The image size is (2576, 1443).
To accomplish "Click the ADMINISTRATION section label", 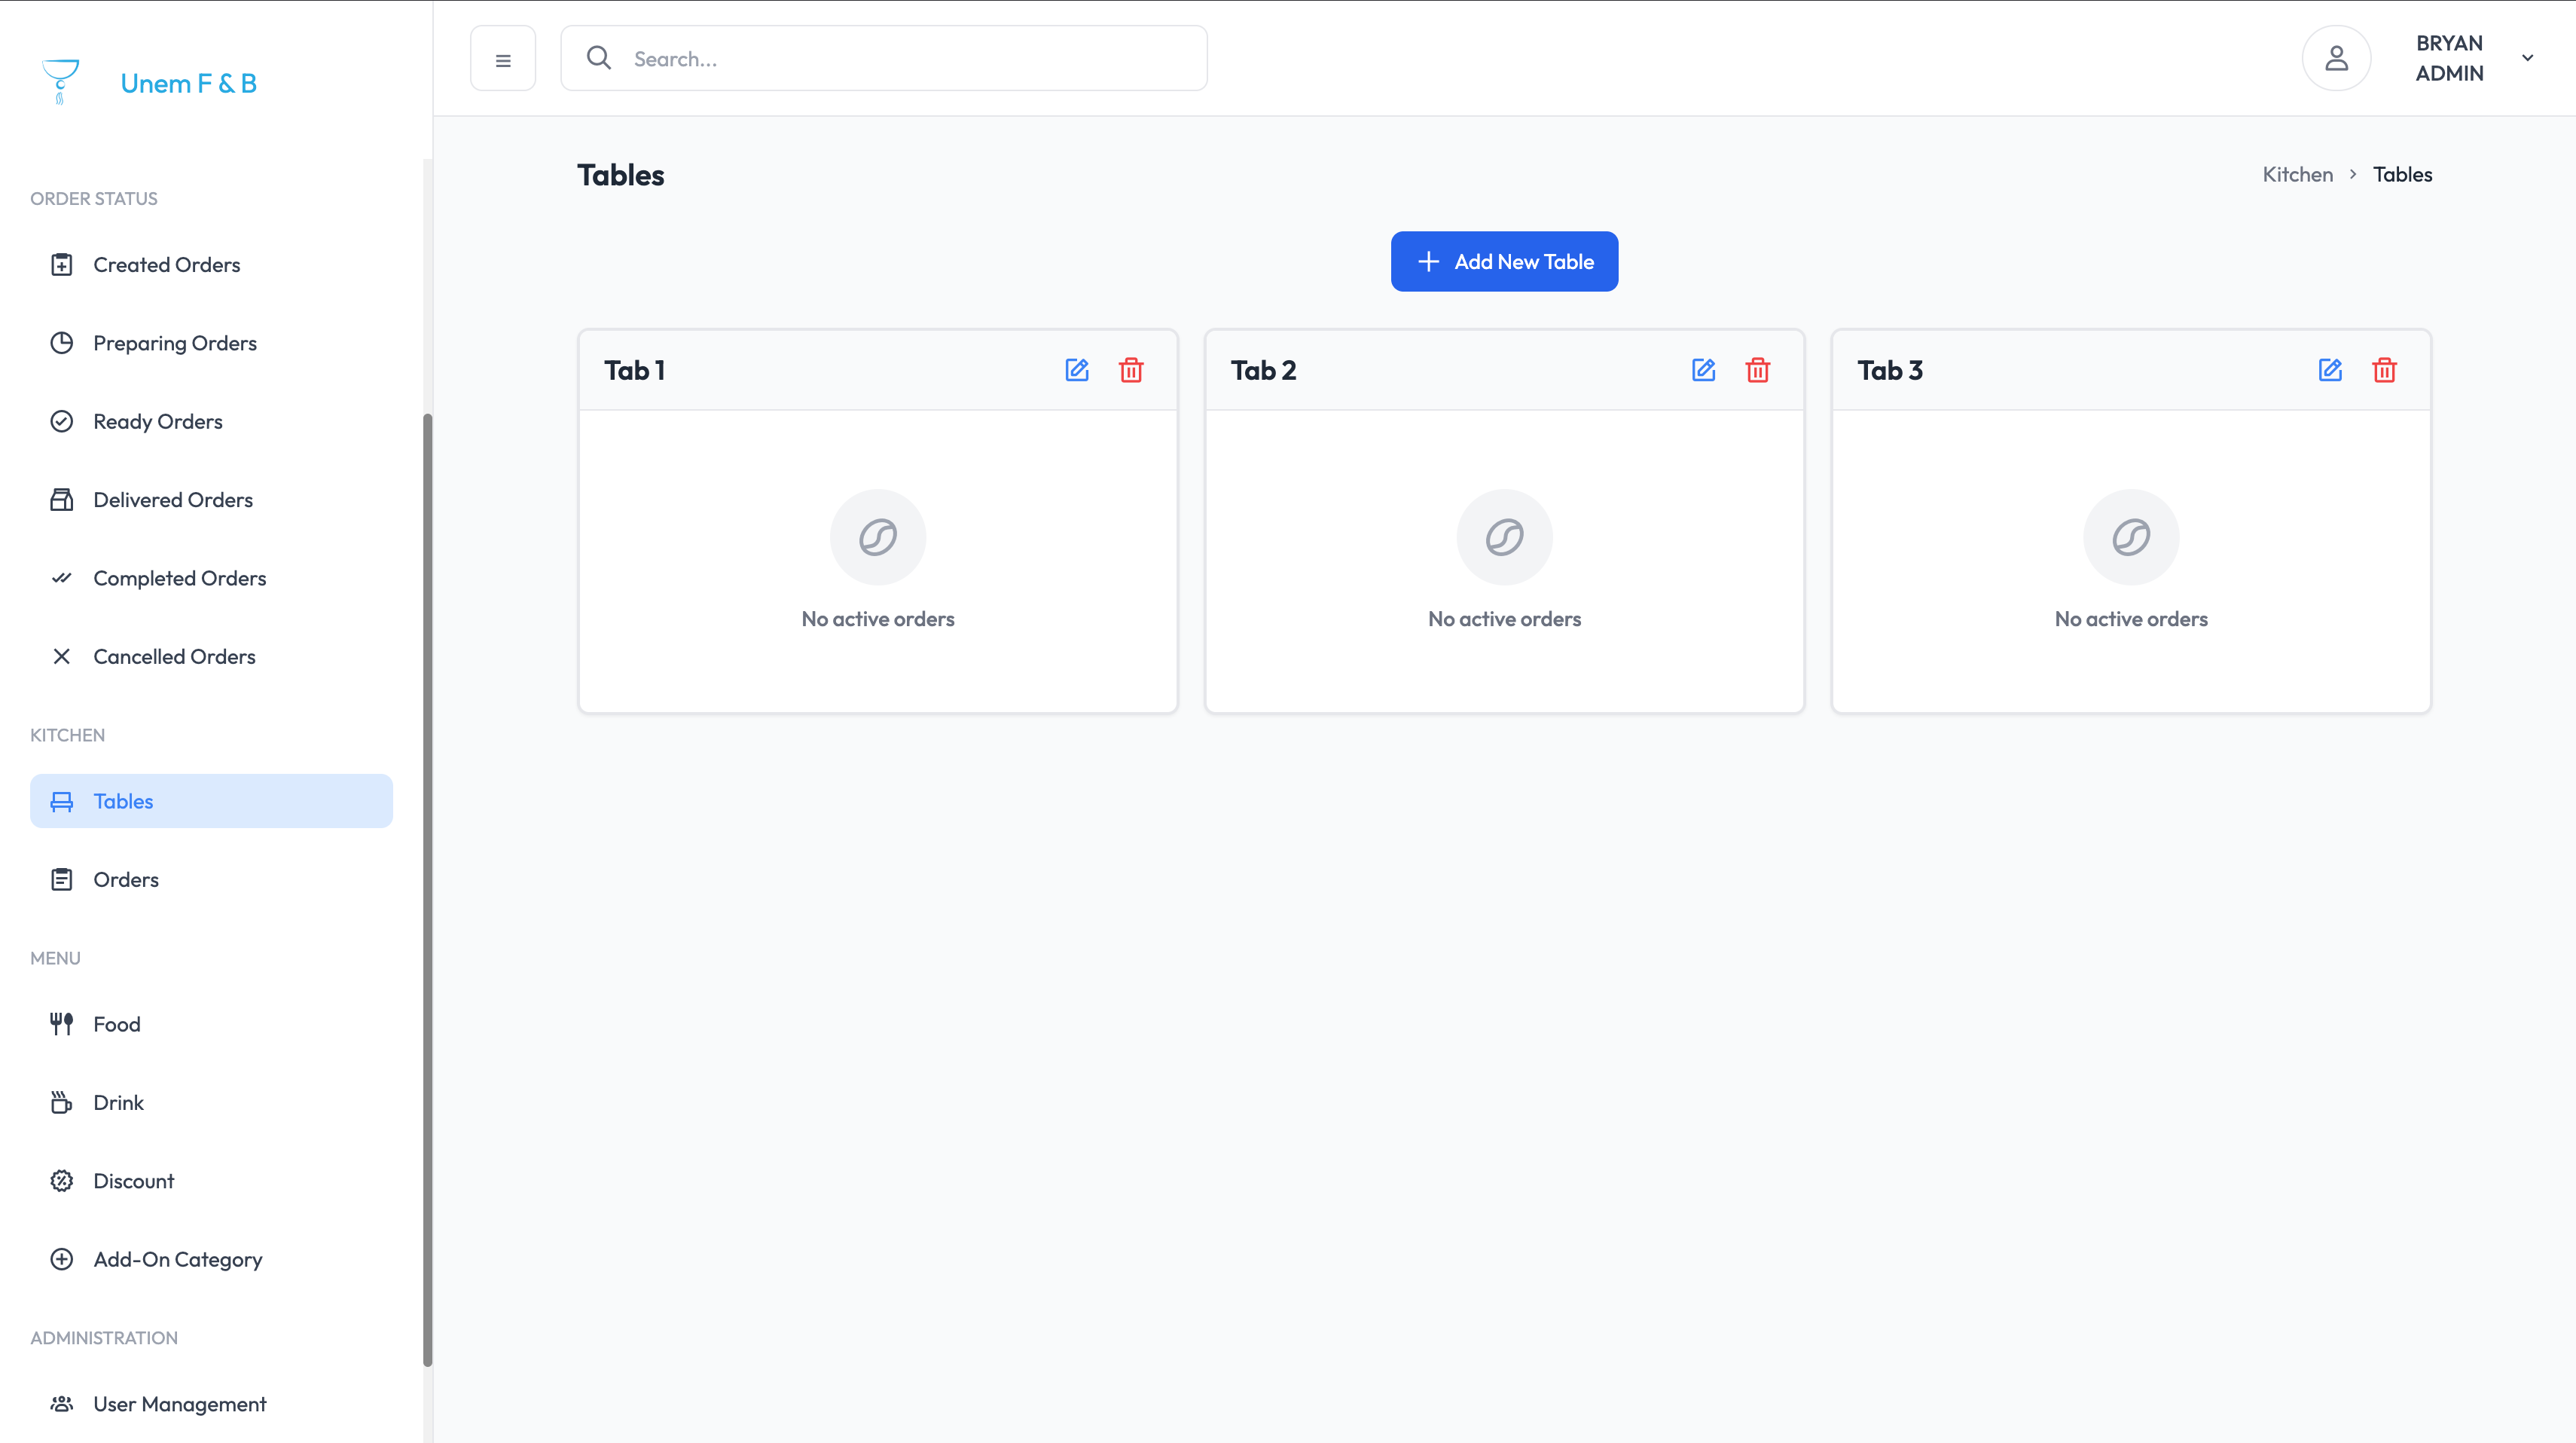I will click(104, 1338).
